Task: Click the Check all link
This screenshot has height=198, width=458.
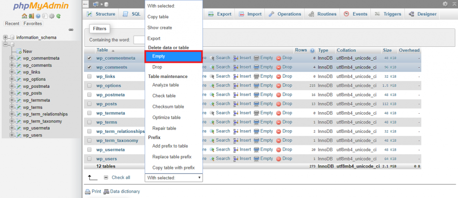Action: (121, 177)
